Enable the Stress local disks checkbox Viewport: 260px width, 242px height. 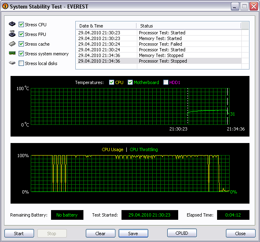[x=21, y=63]
